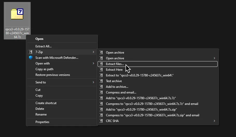Screen dimensions: 236x137
Task: Expand the Send to submenu arrow
Action: click(93, 82)
